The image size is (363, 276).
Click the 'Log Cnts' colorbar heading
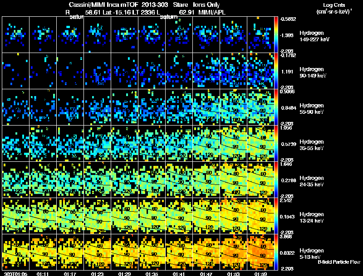coord(334,5)
